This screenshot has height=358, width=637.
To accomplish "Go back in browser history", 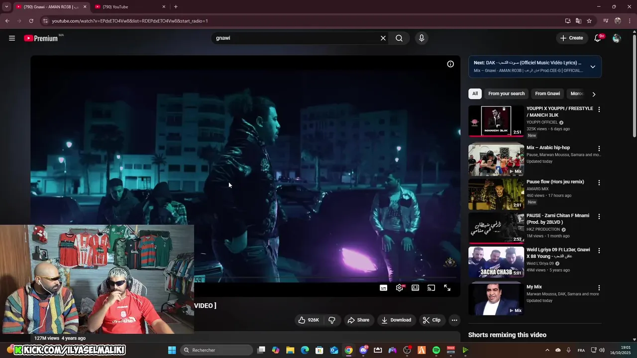I will 7,21.
